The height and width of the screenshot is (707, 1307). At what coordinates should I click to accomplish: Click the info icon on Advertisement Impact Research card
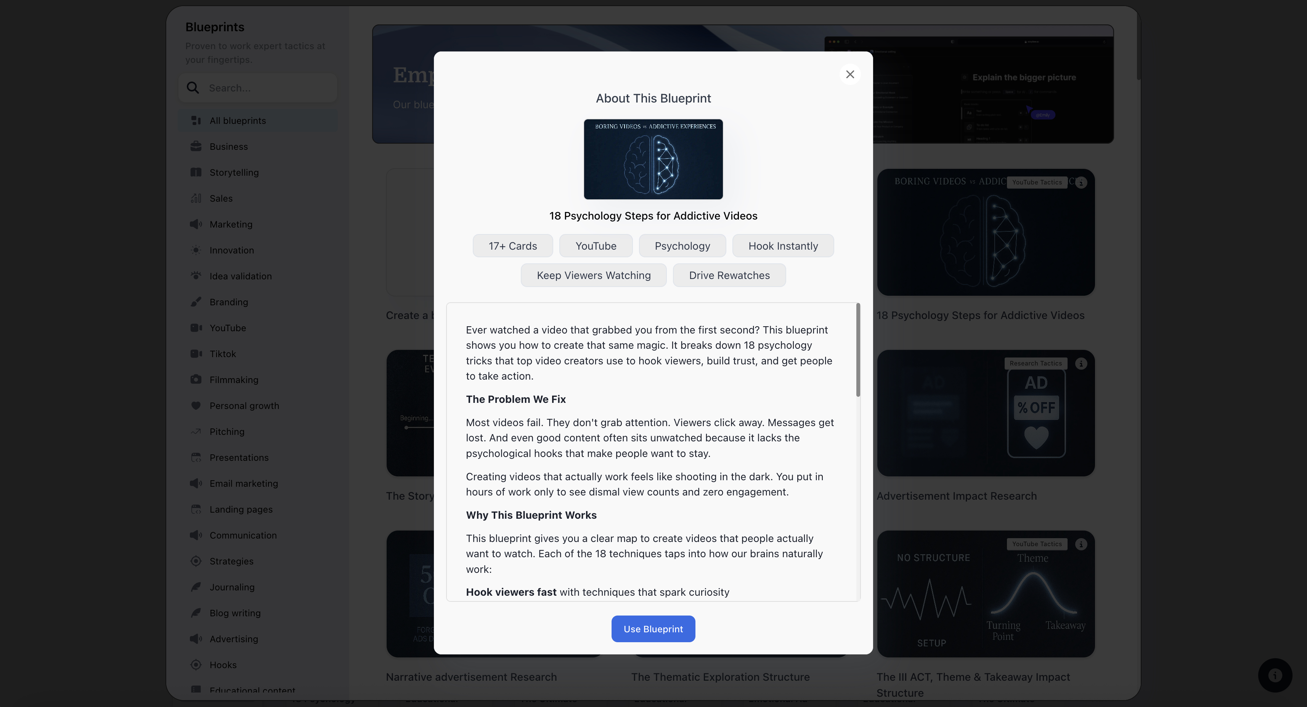[1081, 363]
